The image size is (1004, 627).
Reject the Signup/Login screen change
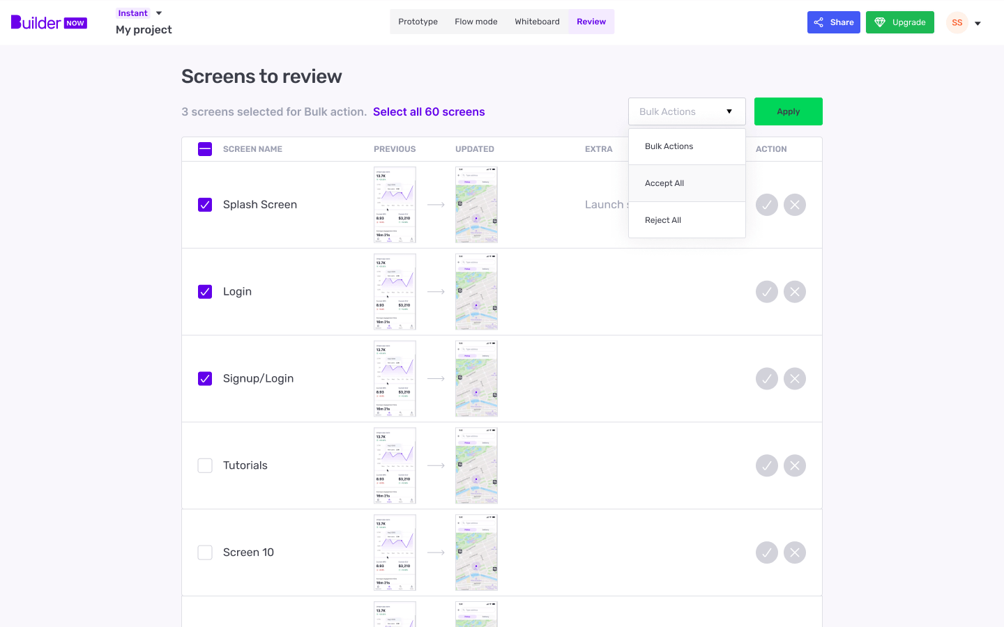click(794, 379)
